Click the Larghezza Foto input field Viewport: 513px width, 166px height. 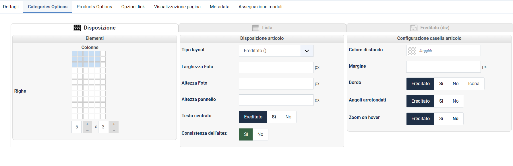276,67
